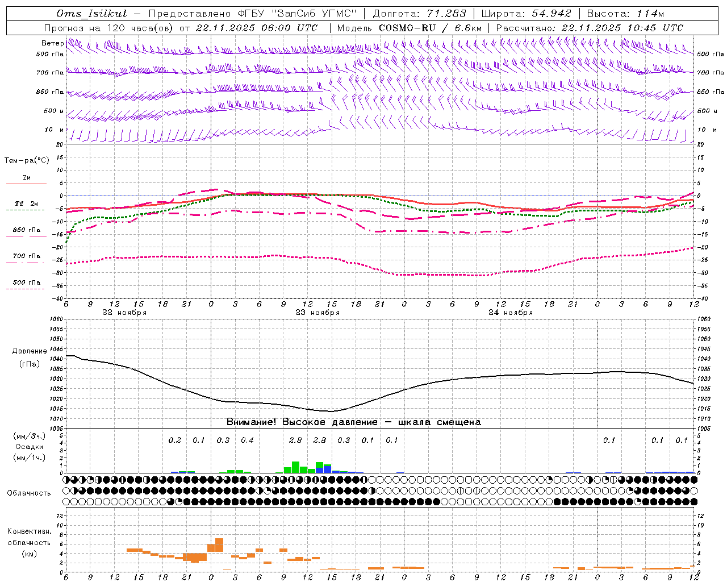Click the date label 24 ноября
Screen dimensions: 727x582
click(x=511, y=313)
